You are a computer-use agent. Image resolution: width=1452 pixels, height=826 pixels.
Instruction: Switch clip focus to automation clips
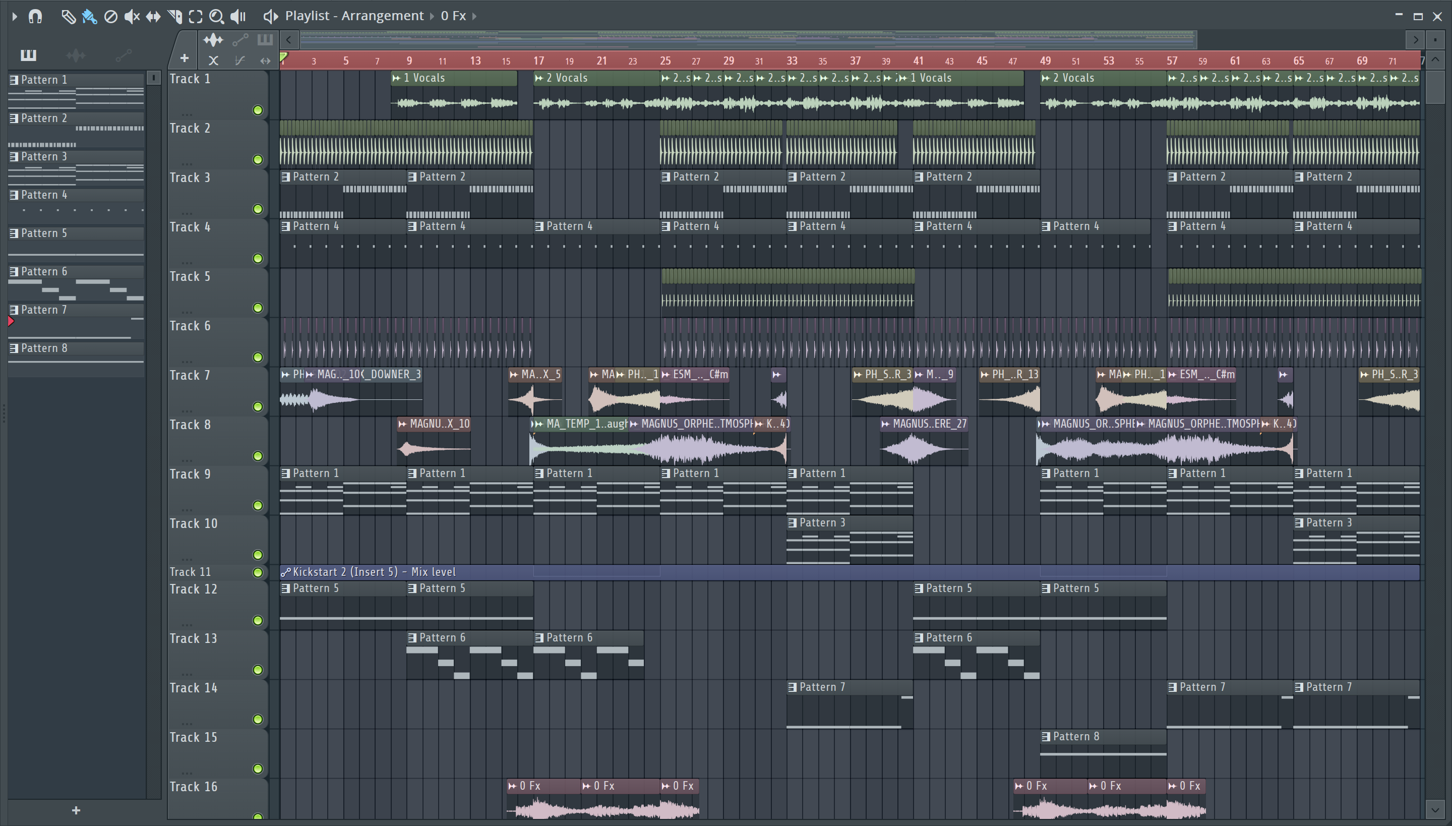click(240, 40)
